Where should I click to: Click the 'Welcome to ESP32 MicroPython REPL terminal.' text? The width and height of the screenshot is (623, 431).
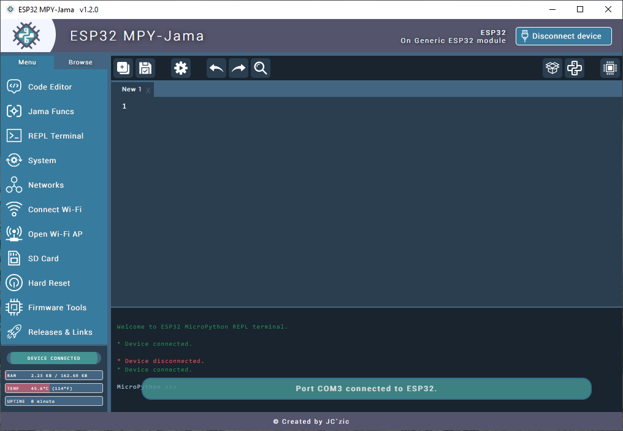pyautogui.click(x=202, y=327)
